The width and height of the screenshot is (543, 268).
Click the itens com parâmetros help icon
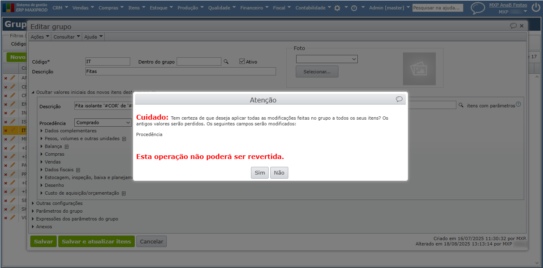pyautogui.click(x=518, y=104)
